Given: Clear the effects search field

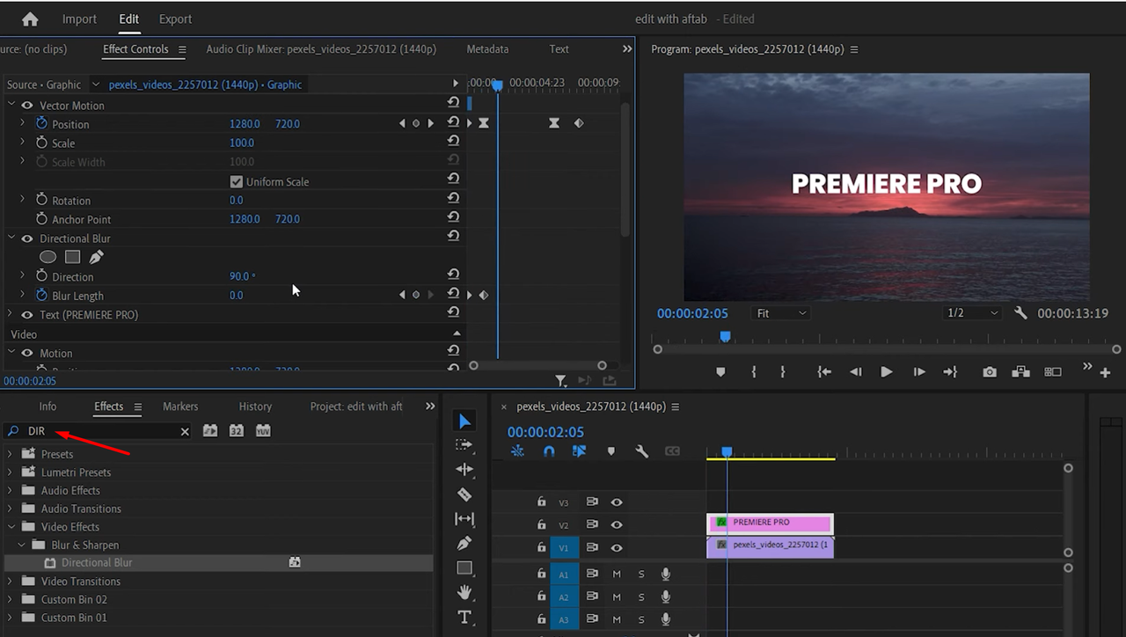Looking at the screenshot, I should tap(185, 431).
